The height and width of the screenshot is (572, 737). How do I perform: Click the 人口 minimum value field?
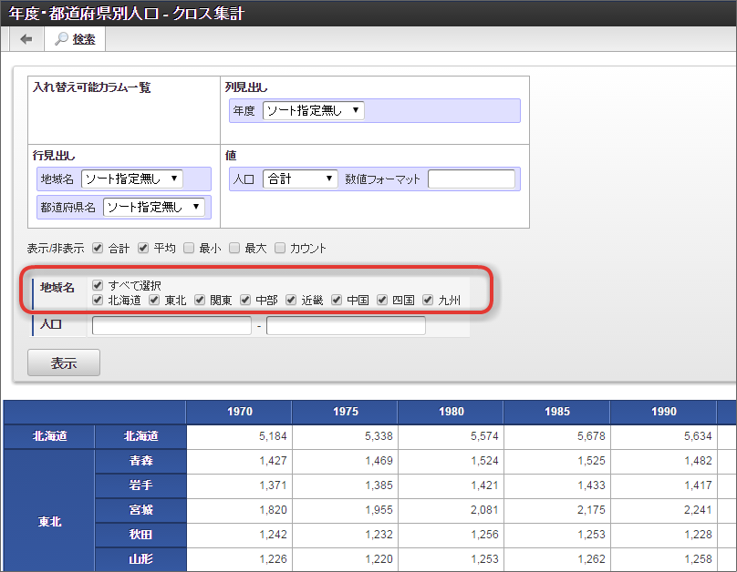tap(171, 325)
